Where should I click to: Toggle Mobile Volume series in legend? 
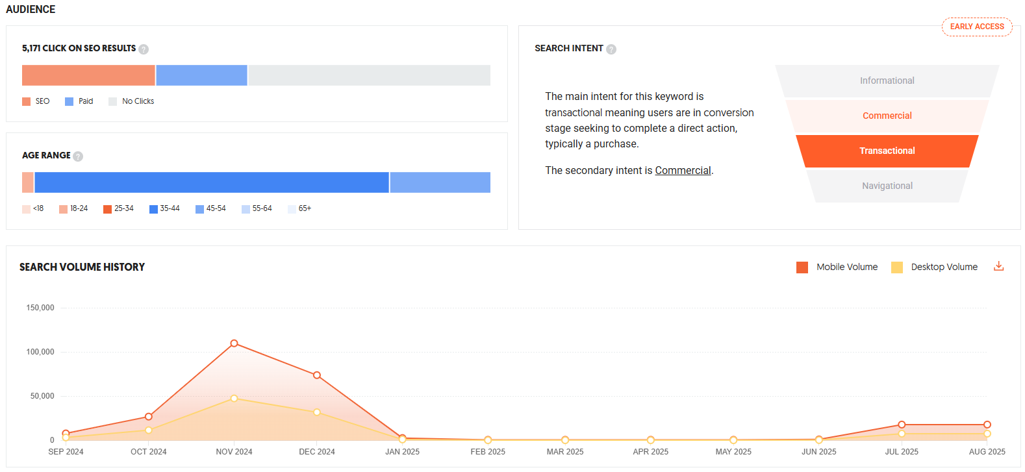click(x=837, y=267)
